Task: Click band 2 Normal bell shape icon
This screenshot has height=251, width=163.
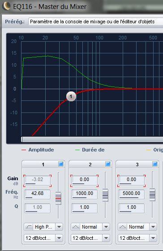Action: tap(76, 227)
